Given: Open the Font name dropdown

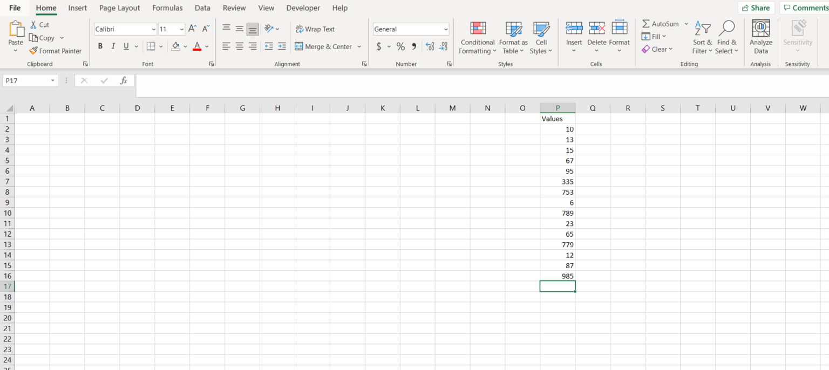Looking at the screenshot, I should click(x=154, y=29).
